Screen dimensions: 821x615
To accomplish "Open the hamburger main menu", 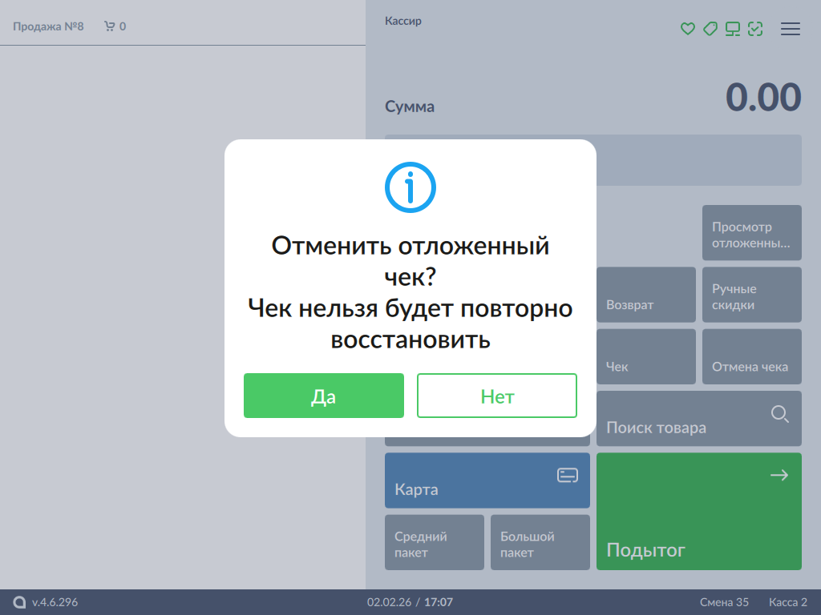I will coord(791,29).
